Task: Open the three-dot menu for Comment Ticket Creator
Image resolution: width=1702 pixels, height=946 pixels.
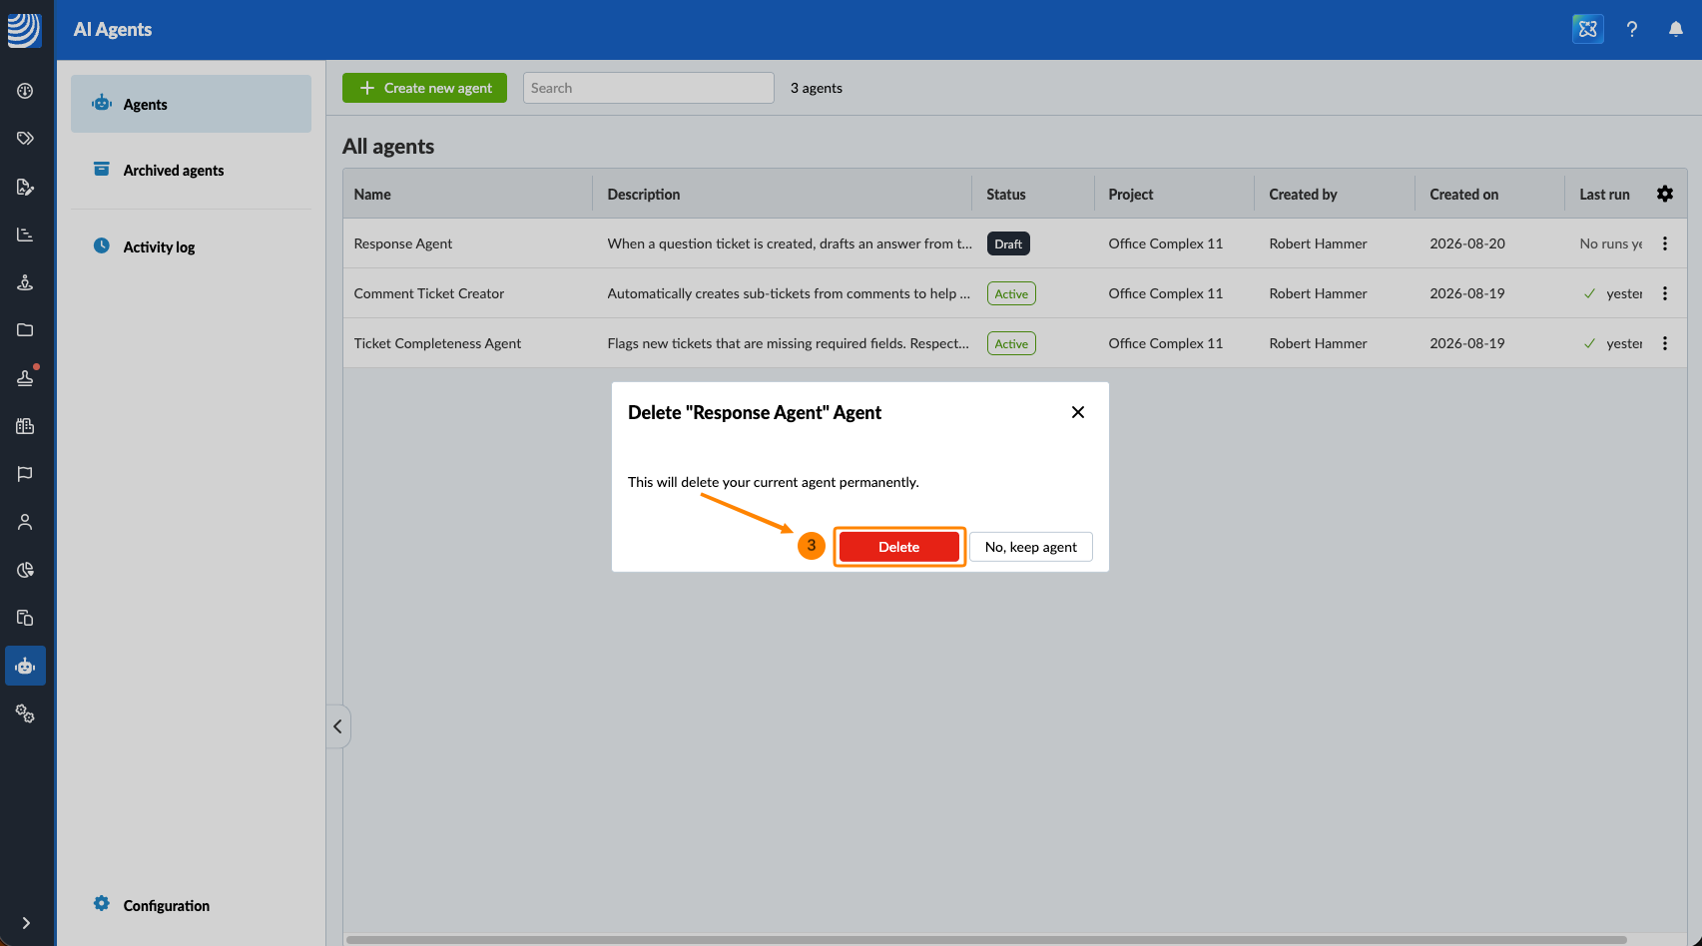Action: [1665, 293]
